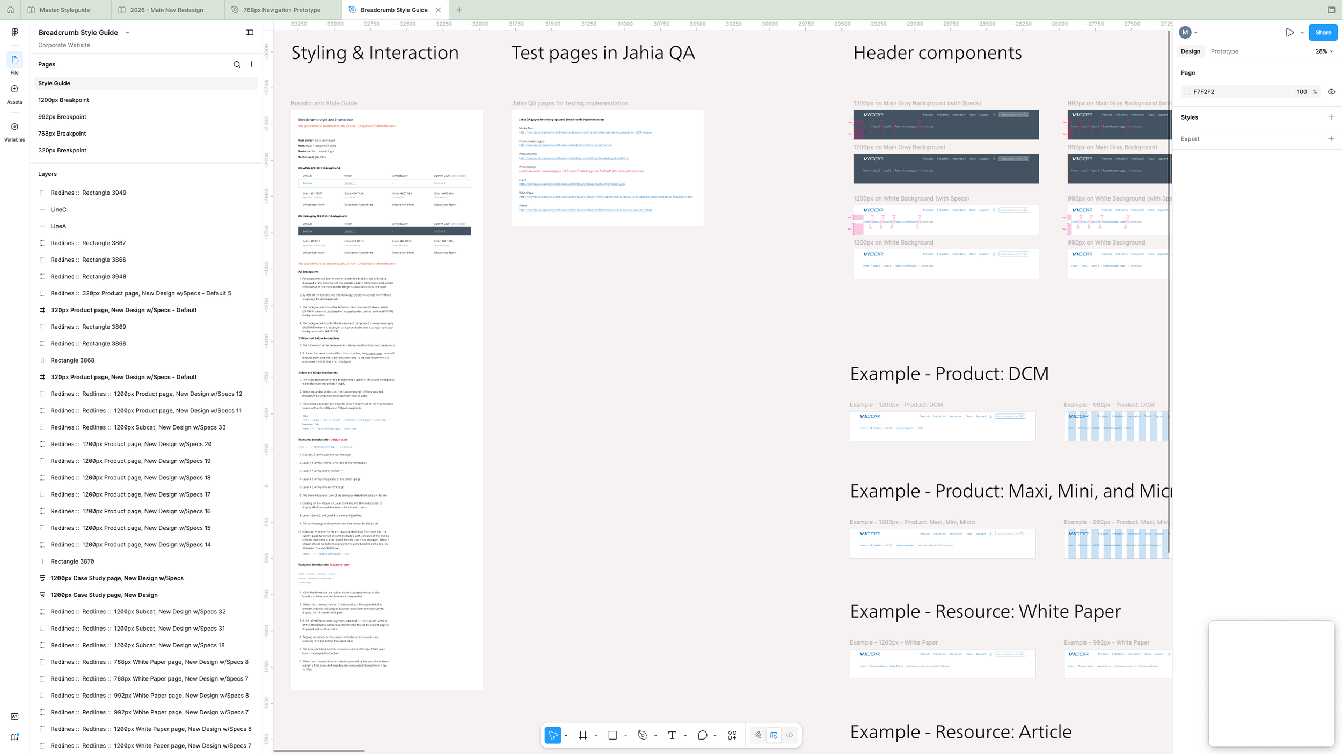The height and width of the screenshot is (754, 1342).
Task: Add a new page with plus icon
Action: click(x=251, y=64)
